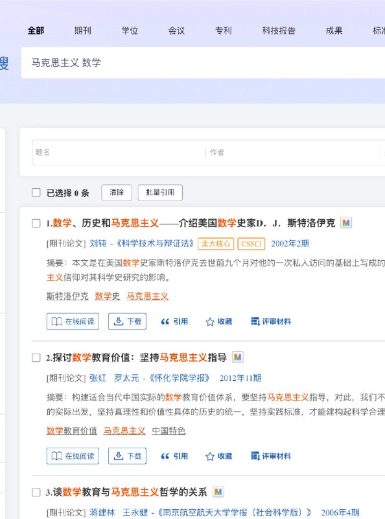Click the 清除 button
Viewport: 385px width, 519px height.
point(117,193)
